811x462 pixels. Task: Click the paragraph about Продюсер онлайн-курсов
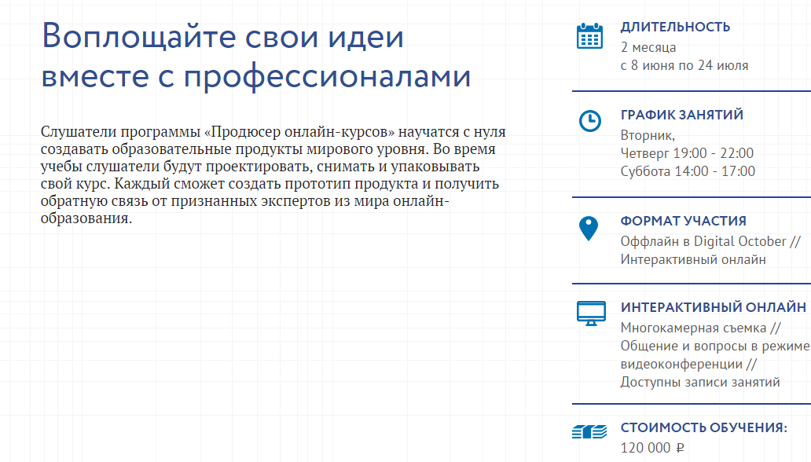(x=270, y=174)
